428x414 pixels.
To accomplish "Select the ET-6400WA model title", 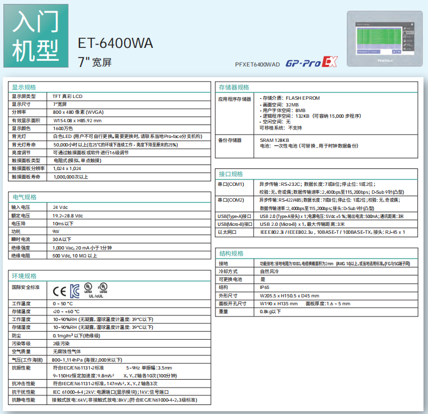I will pos(115,43).
